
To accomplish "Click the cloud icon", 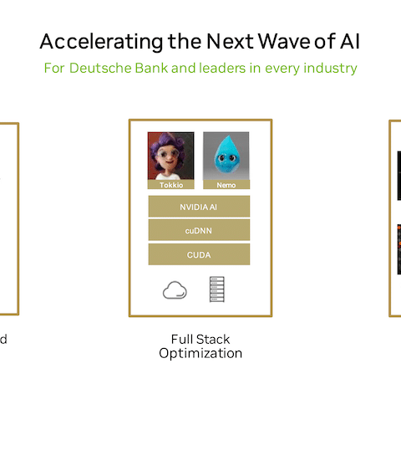I will (x=175, y=290).
